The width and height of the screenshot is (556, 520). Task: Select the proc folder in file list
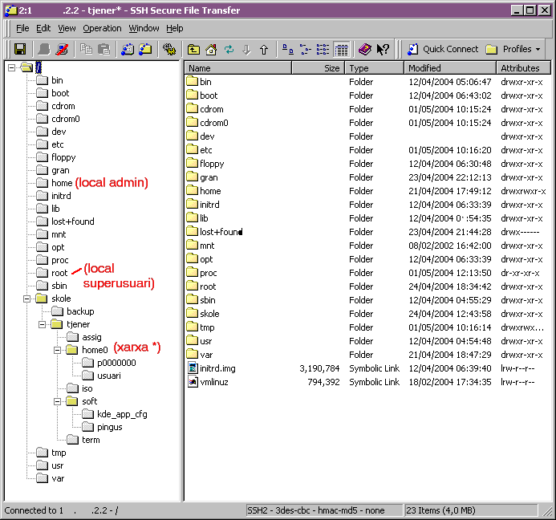(x=208, y=273)
